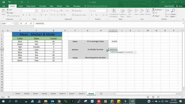Switch to the Data tab
This screenshot has height=104, width=185.
tap(51, 6)
